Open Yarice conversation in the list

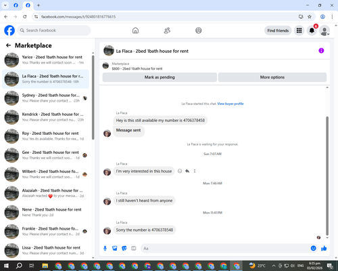(45, 60)
